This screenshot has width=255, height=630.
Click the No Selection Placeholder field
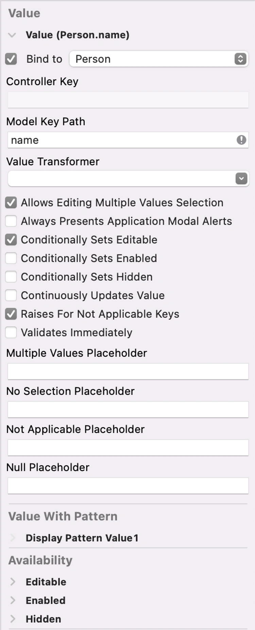click(128, 409)
